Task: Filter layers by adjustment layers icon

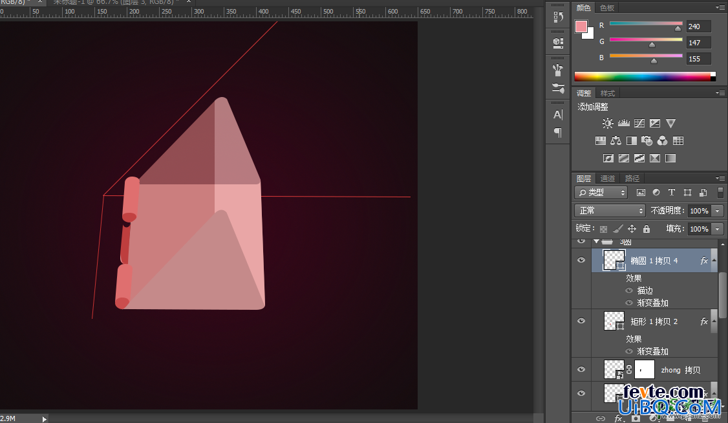Action: point(656,192)
